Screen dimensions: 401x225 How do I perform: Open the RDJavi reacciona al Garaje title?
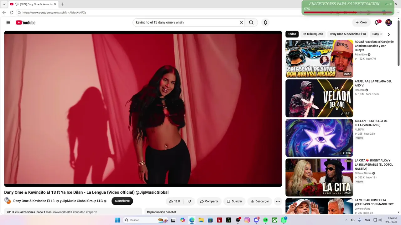[x=374, y=46]
